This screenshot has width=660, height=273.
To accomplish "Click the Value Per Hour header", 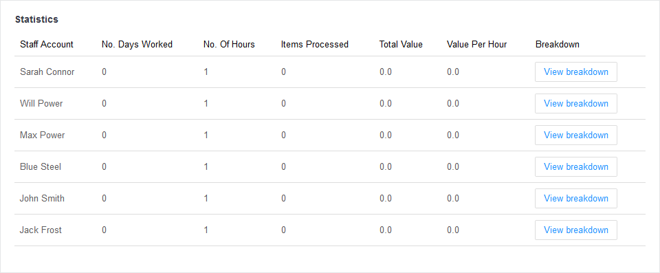I will click(x=477, y=44).
